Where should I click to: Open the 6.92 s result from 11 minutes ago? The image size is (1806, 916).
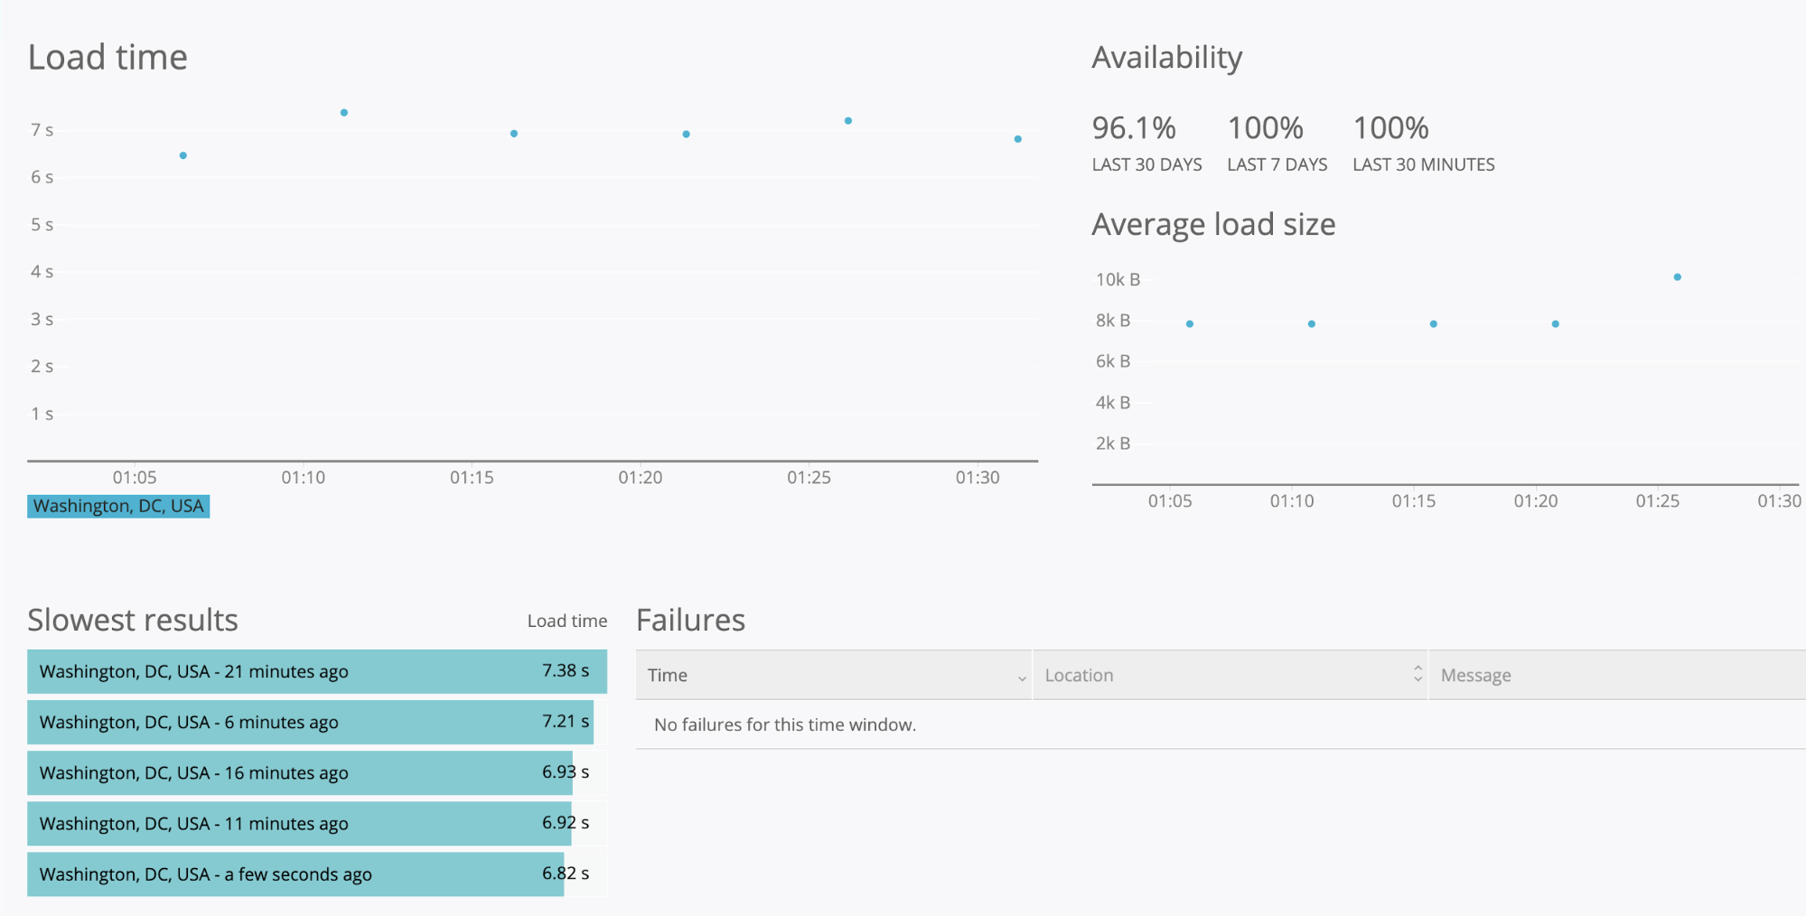(x=298, y=823)
